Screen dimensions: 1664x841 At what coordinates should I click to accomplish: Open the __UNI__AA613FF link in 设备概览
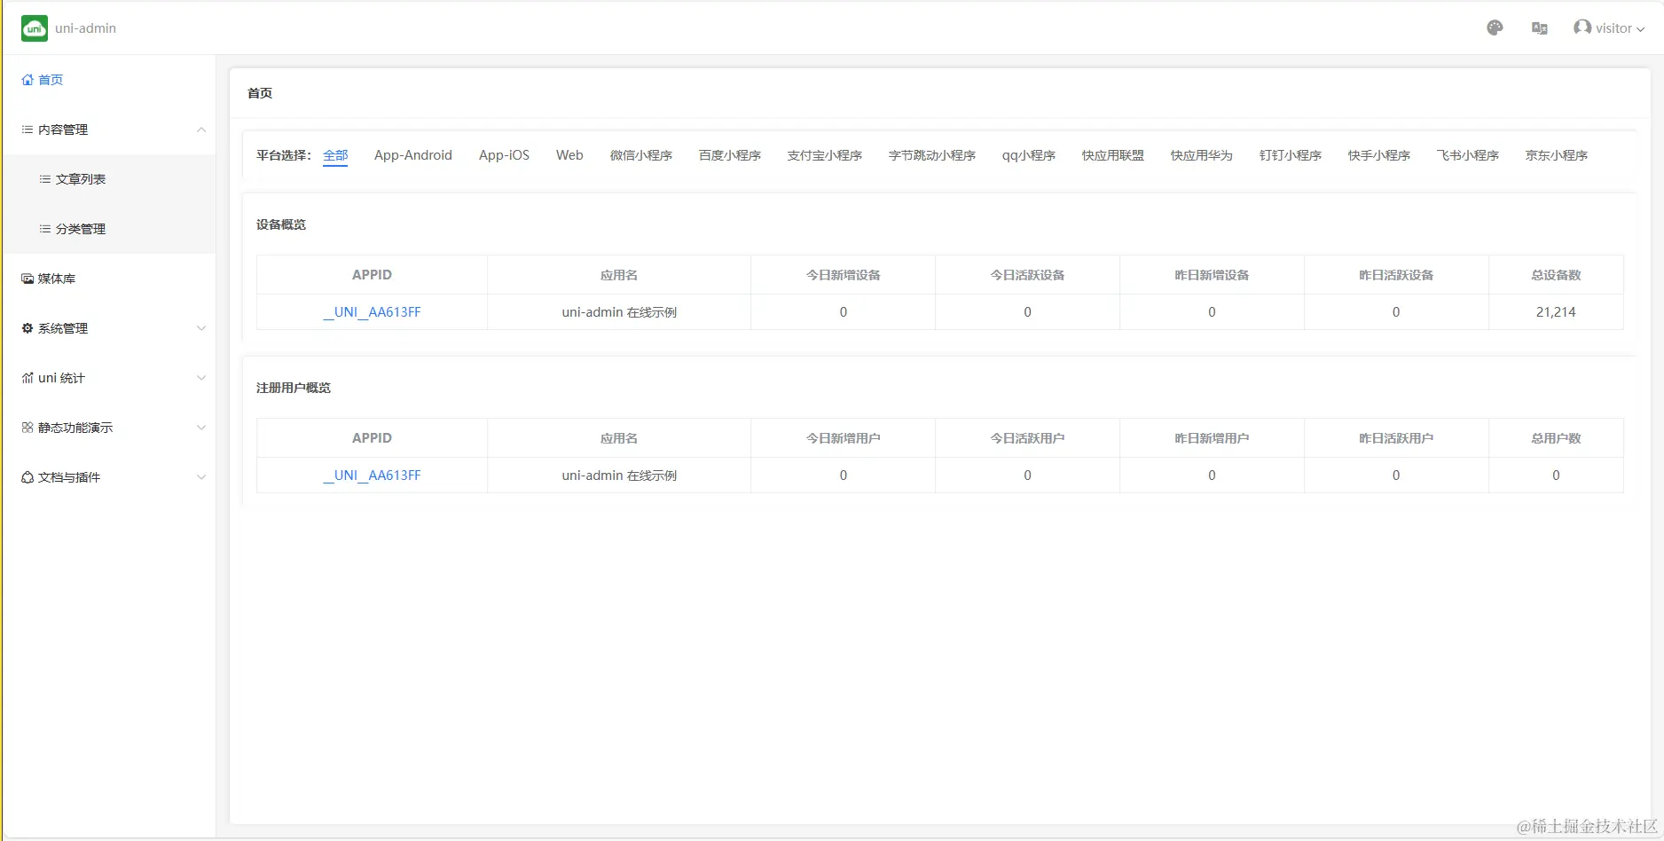click(x=372, y=312)
